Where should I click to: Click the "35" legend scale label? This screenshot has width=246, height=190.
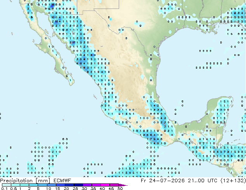(93, 188)
